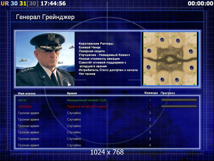Pick start position marker 3 on the minimap
Image resolution: width=214 pixels, height=161 pixels.
coord(162,80)
